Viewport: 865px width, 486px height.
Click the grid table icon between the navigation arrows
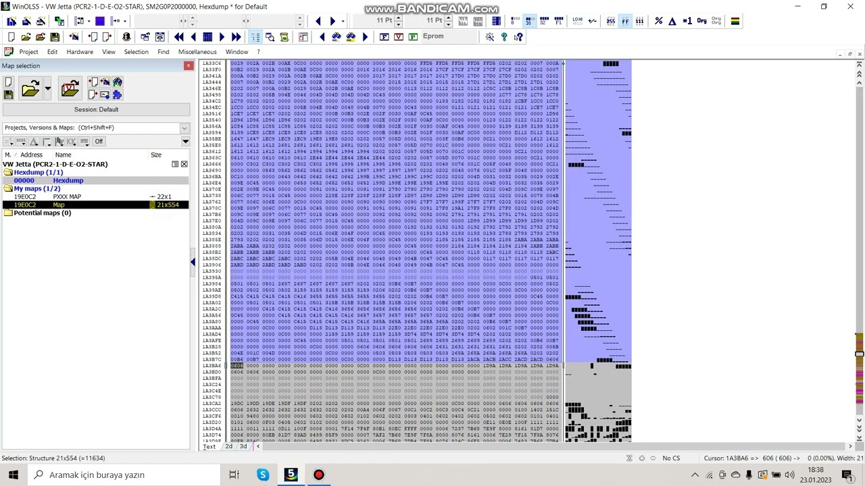coord(207,37)
